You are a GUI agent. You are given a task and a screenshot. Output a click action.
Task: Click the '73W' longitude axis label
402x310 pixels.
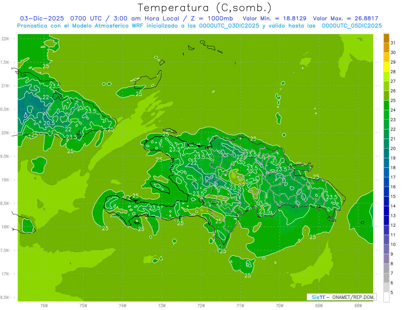click(x=162, y=305)
